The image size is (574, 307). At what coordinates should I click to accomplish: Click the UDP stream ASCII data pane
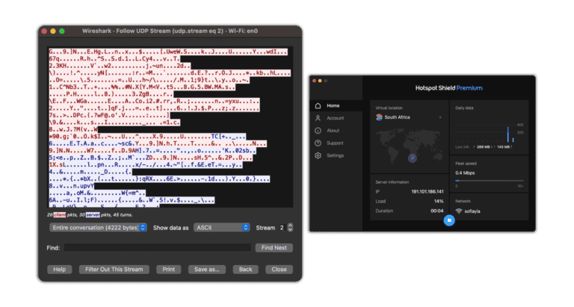[x=170, y=127]
